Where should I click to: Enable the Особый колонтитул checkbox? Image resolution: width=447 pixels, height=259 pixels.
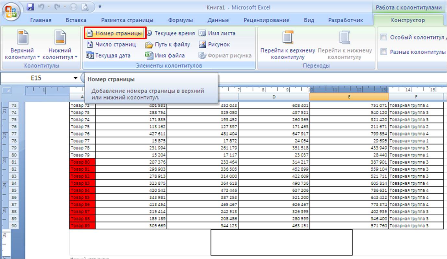(x=384, y=37)
